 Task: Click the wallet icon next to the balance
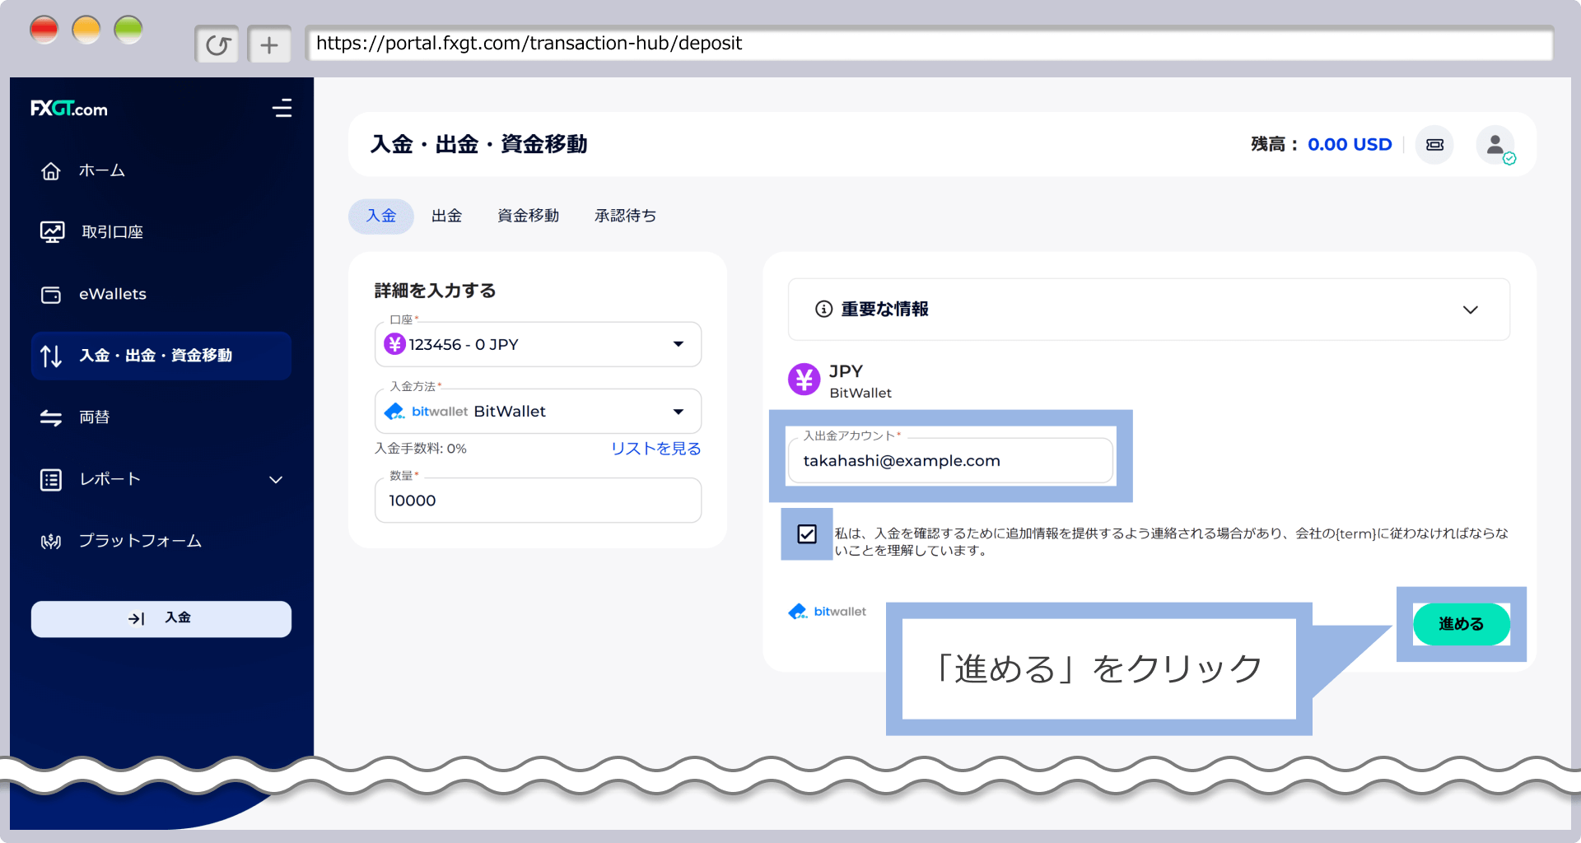[x=1434, y=144]
